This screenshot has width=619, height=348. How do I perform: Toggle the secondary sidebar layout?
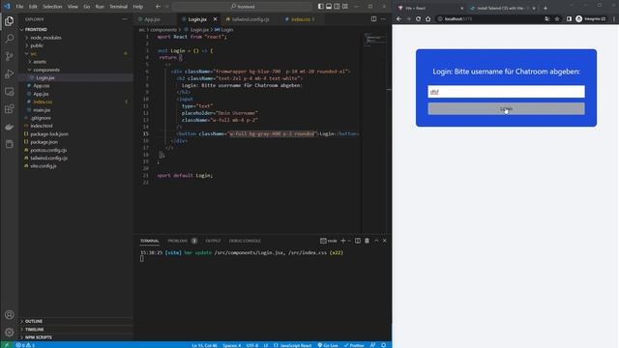(337, 7)
